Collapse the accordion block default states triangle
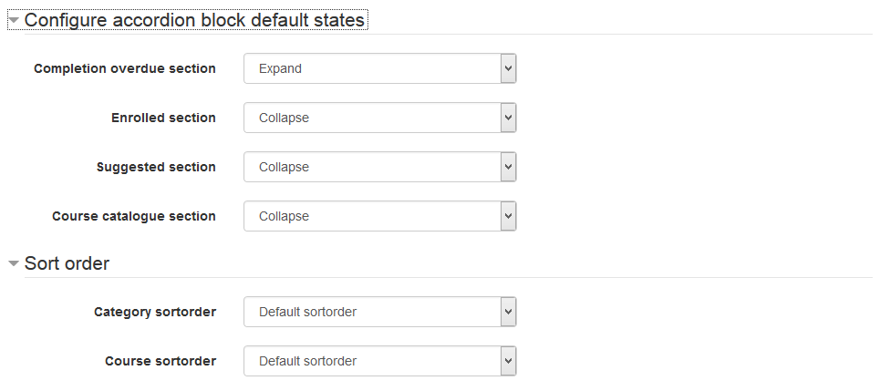Viewport: 890px width, 391px height. click(14, 20)
